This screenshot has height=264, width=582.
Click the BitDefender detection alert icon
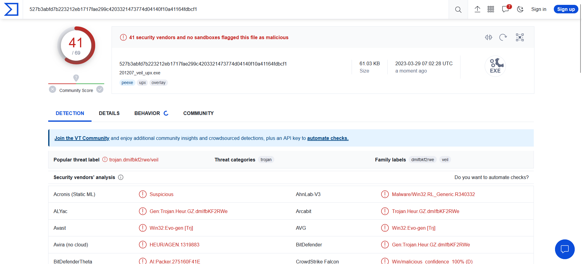[x=385, y=245]
